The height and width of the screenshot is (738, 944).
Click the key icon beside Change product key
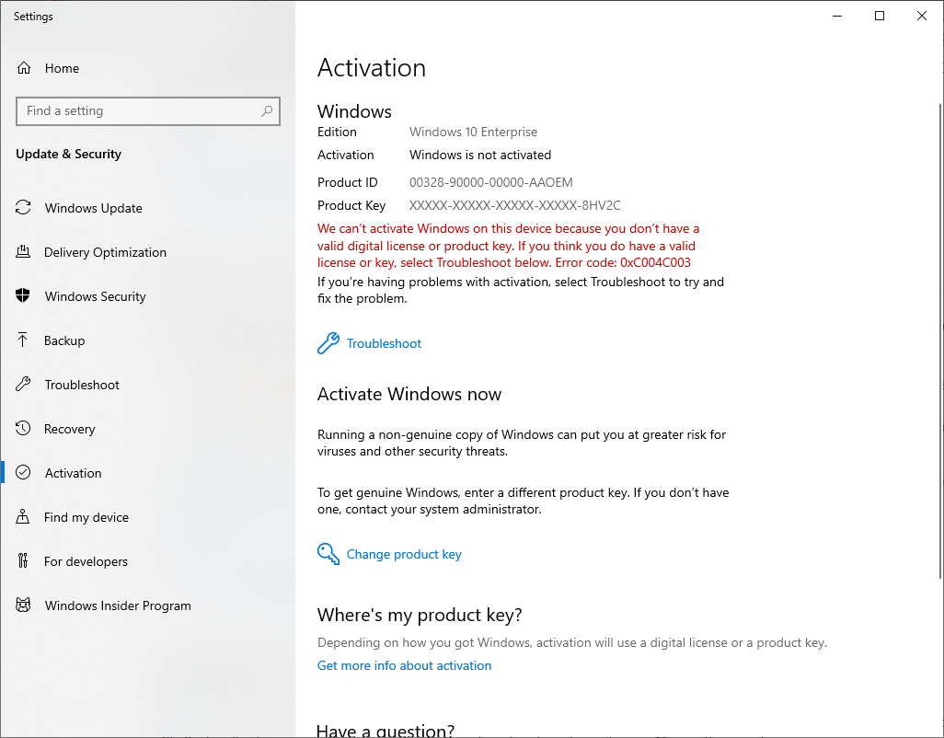point(328,554)
